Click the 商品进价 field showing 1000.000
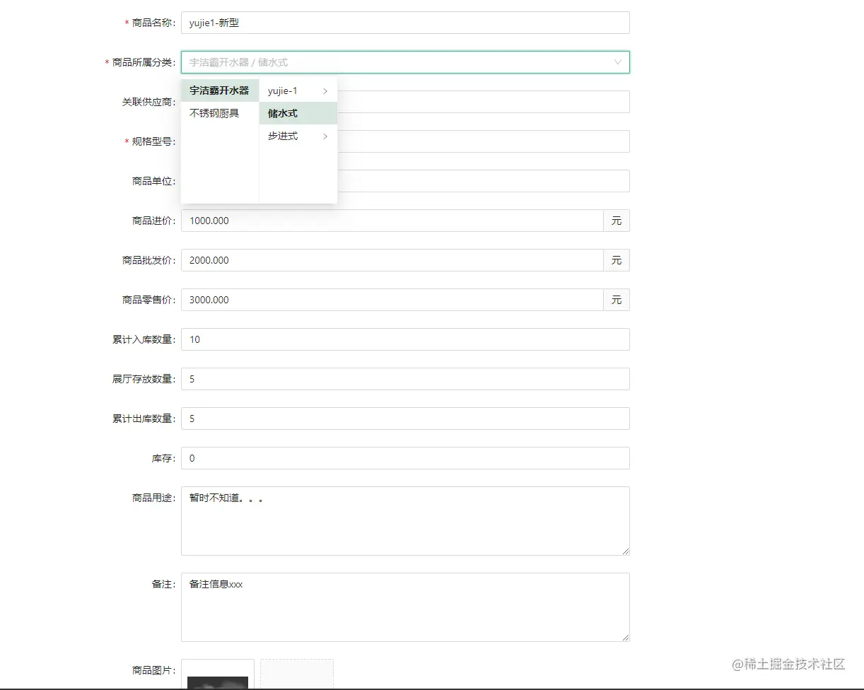The width and height of the screenshot is (864, 690). 392,221
